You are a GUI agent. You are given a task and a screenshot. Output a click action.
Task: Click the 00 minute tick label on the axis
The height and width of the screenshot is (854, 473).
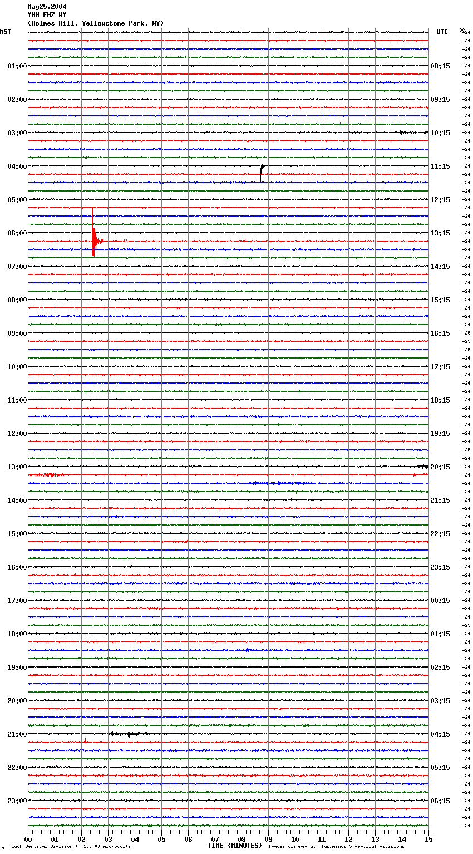[28, 840]
